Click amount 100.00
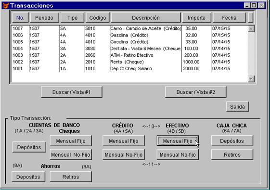The height and width of the screenshot is (190, 270). pos(191,49)
